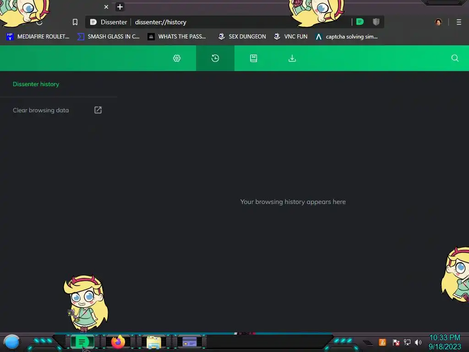Open captcha solving sim... bookmark
The image size is (469, 352).
coord(346,37)
